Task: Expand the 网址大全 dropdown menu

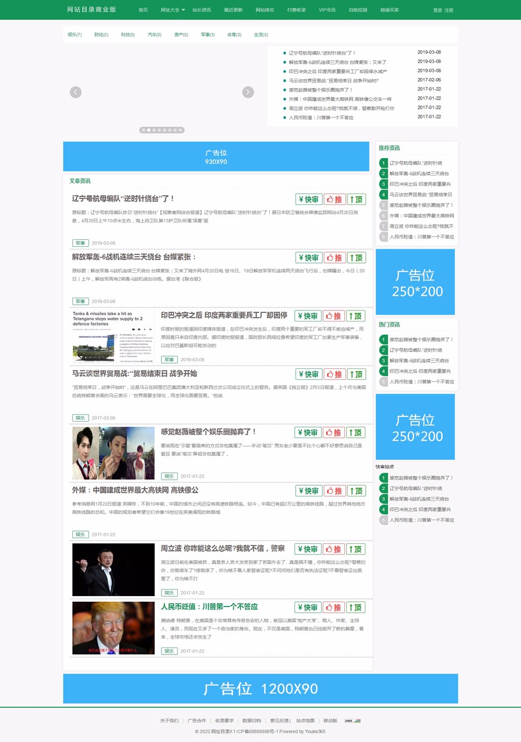Action: pos(173,10)
